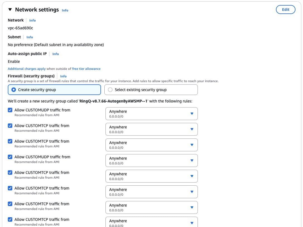303x227 pixels.
Task: Collapse the Network settings section triangle
Action: tap(10, 9)
